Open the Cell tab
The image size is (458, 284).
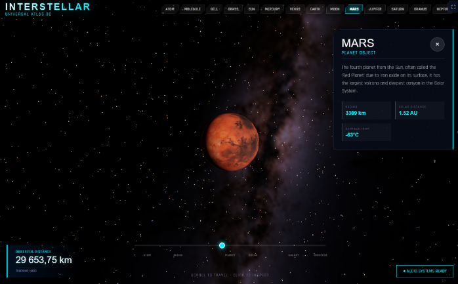coord(215,9)
